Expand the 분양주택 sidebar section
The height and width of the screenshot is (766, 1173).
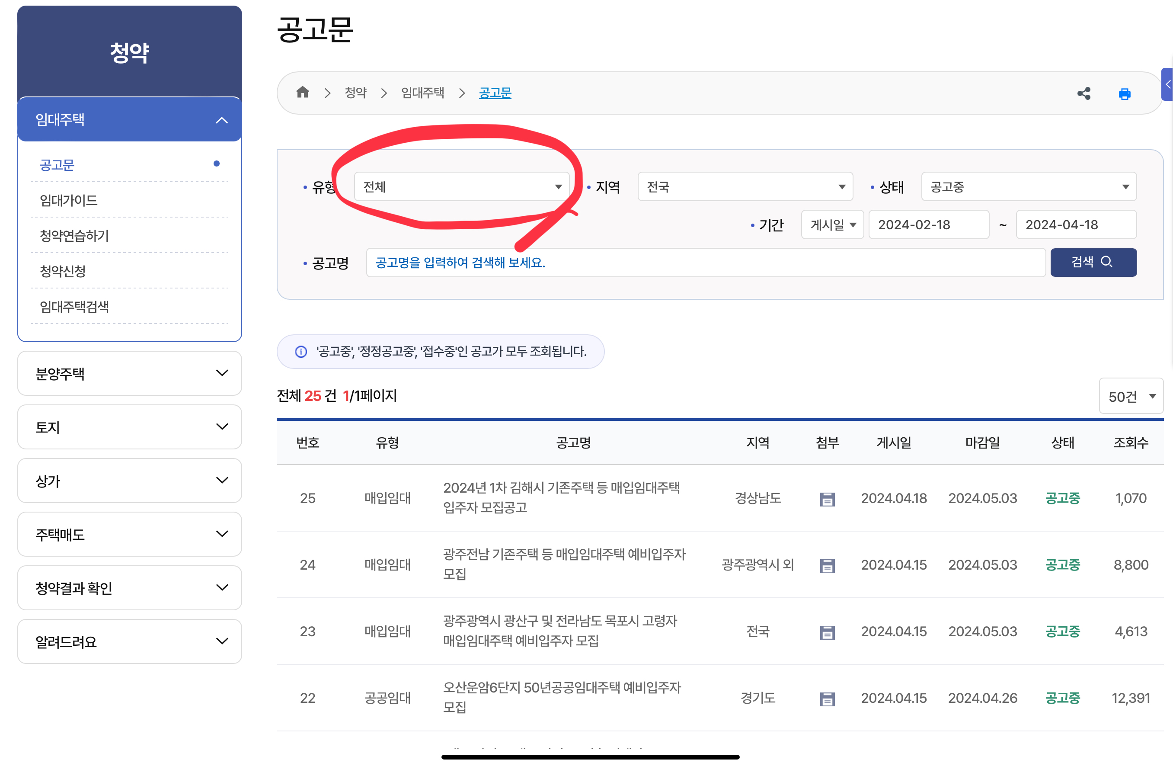coord(130,374)
